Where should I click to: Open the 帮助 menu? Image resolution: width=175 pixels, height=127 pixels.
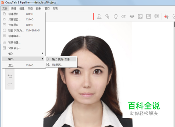click(56, 8)
